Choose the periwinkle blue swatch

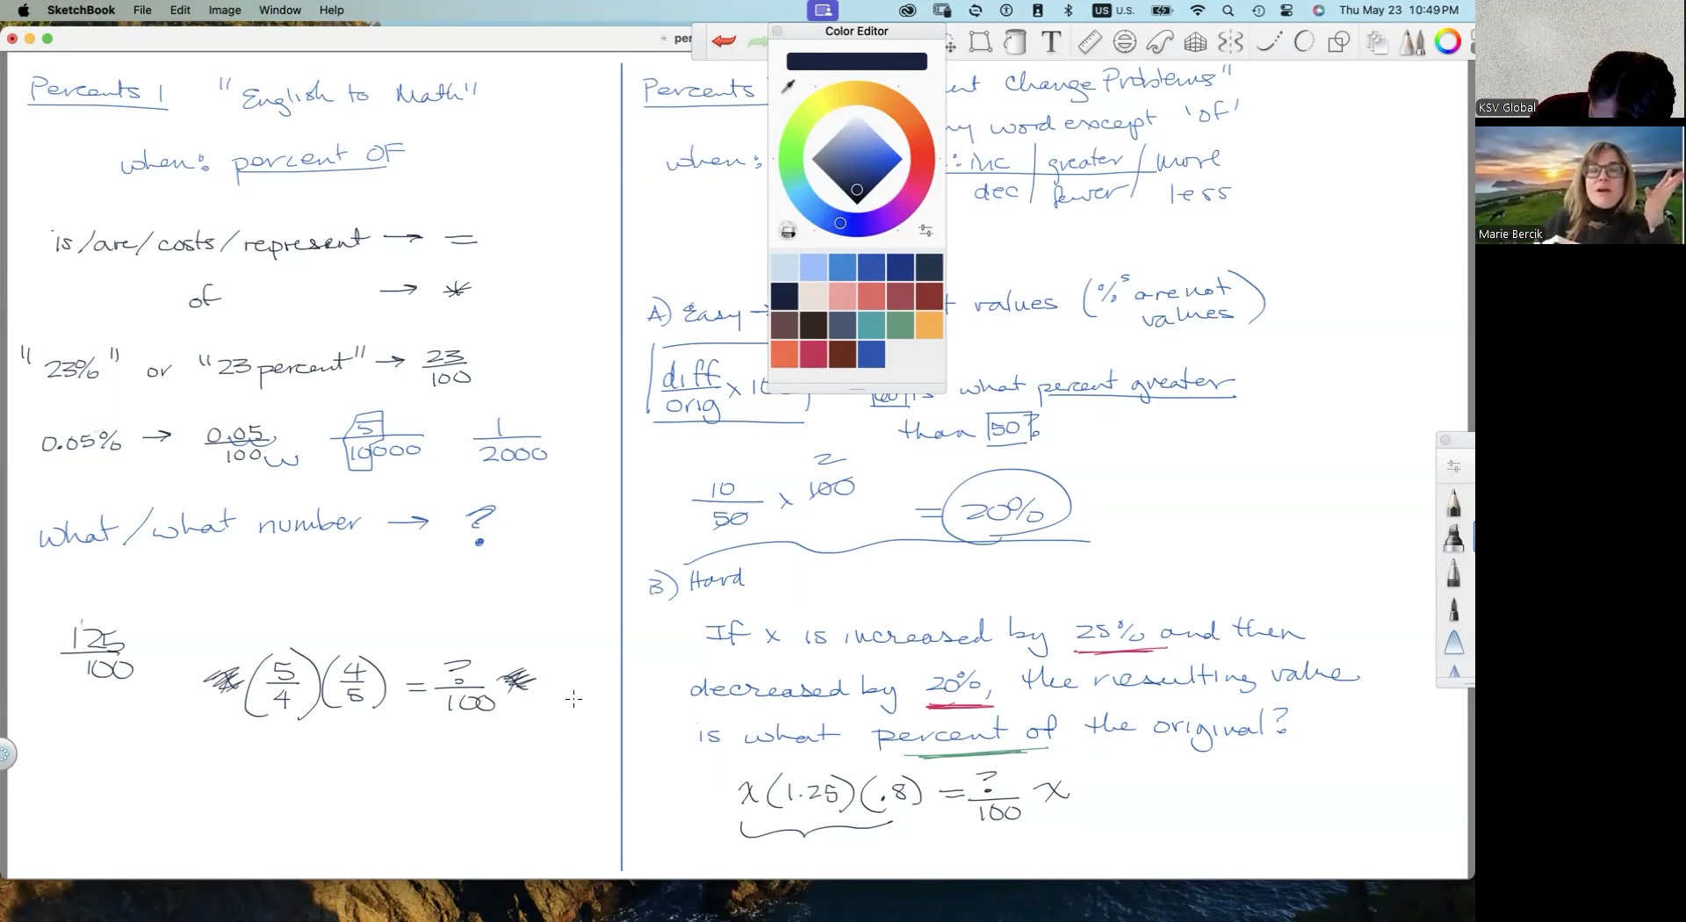point(814,267)
